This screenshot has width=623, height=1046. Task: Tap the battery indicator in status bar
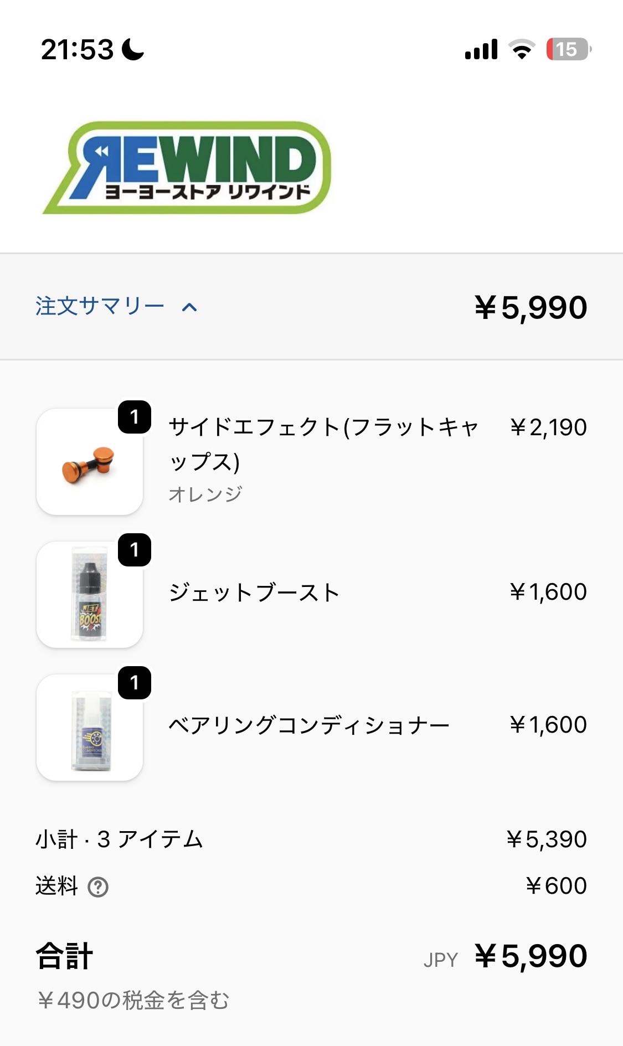coord(568,49)
